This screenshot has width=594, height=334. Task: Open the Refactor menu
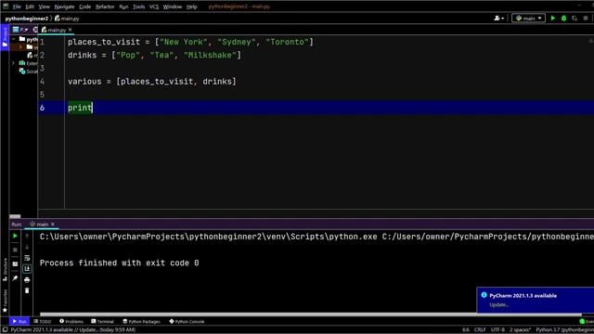[105, 6]
